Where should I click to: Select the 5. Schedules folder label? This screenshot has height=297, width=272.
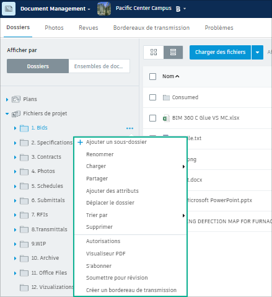coord(47,186)
